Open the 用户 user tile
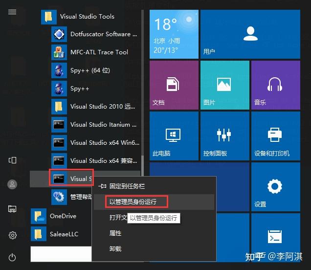311x270 pixels. click(250, 34)
